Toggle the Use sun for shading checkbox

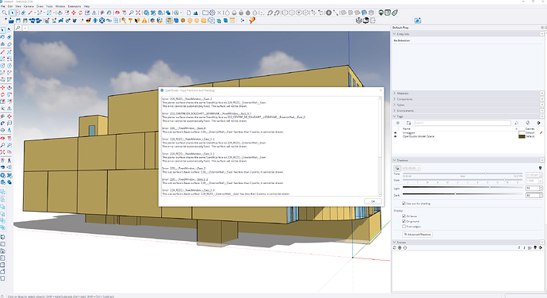tap(404, 204)
